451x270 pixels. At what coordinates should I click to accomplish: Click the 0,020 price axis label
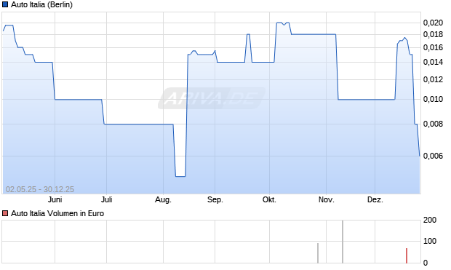pos(433,23)
